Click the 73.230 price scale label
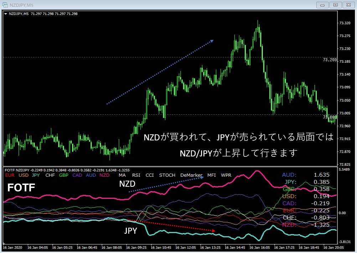The height and width of the screenshot is (253, 357). 345,49
